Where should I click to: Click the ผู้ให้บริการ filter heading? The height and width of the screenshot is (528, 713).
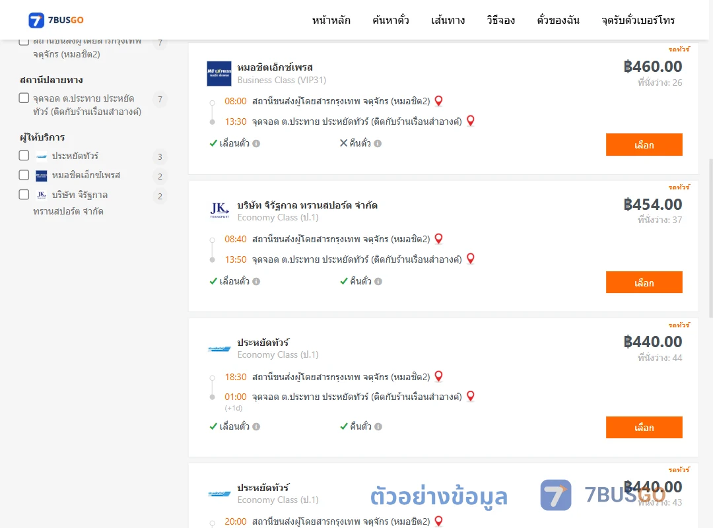click(x=42, y=137)
